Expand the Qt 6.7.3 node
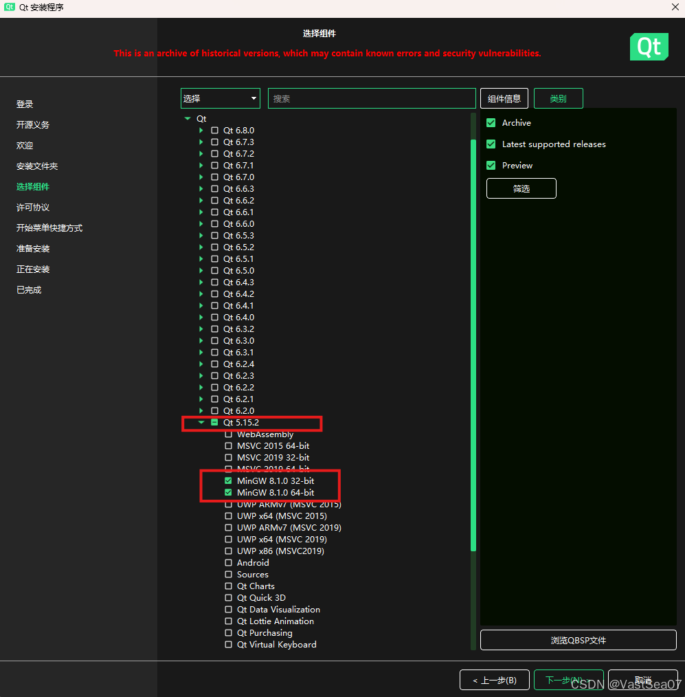The image size is (685, 697). 201,142
